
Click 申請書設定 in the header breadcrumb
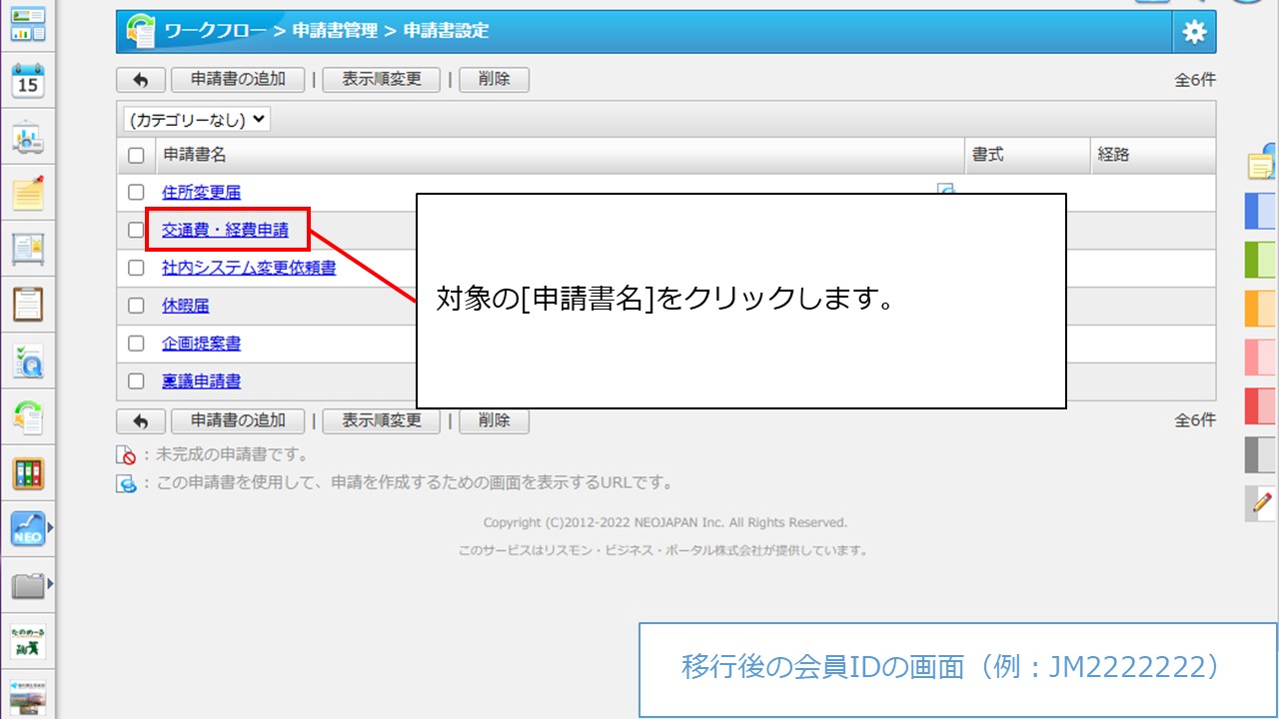[446, 31]
